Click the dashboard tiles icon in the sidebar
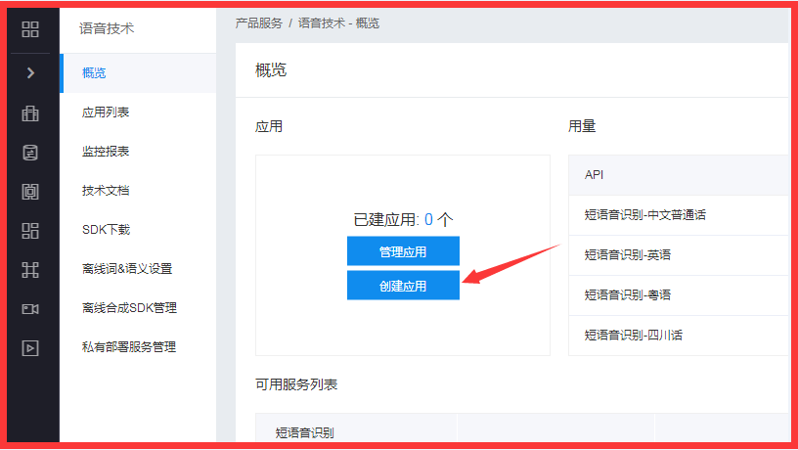 (30, 231)
